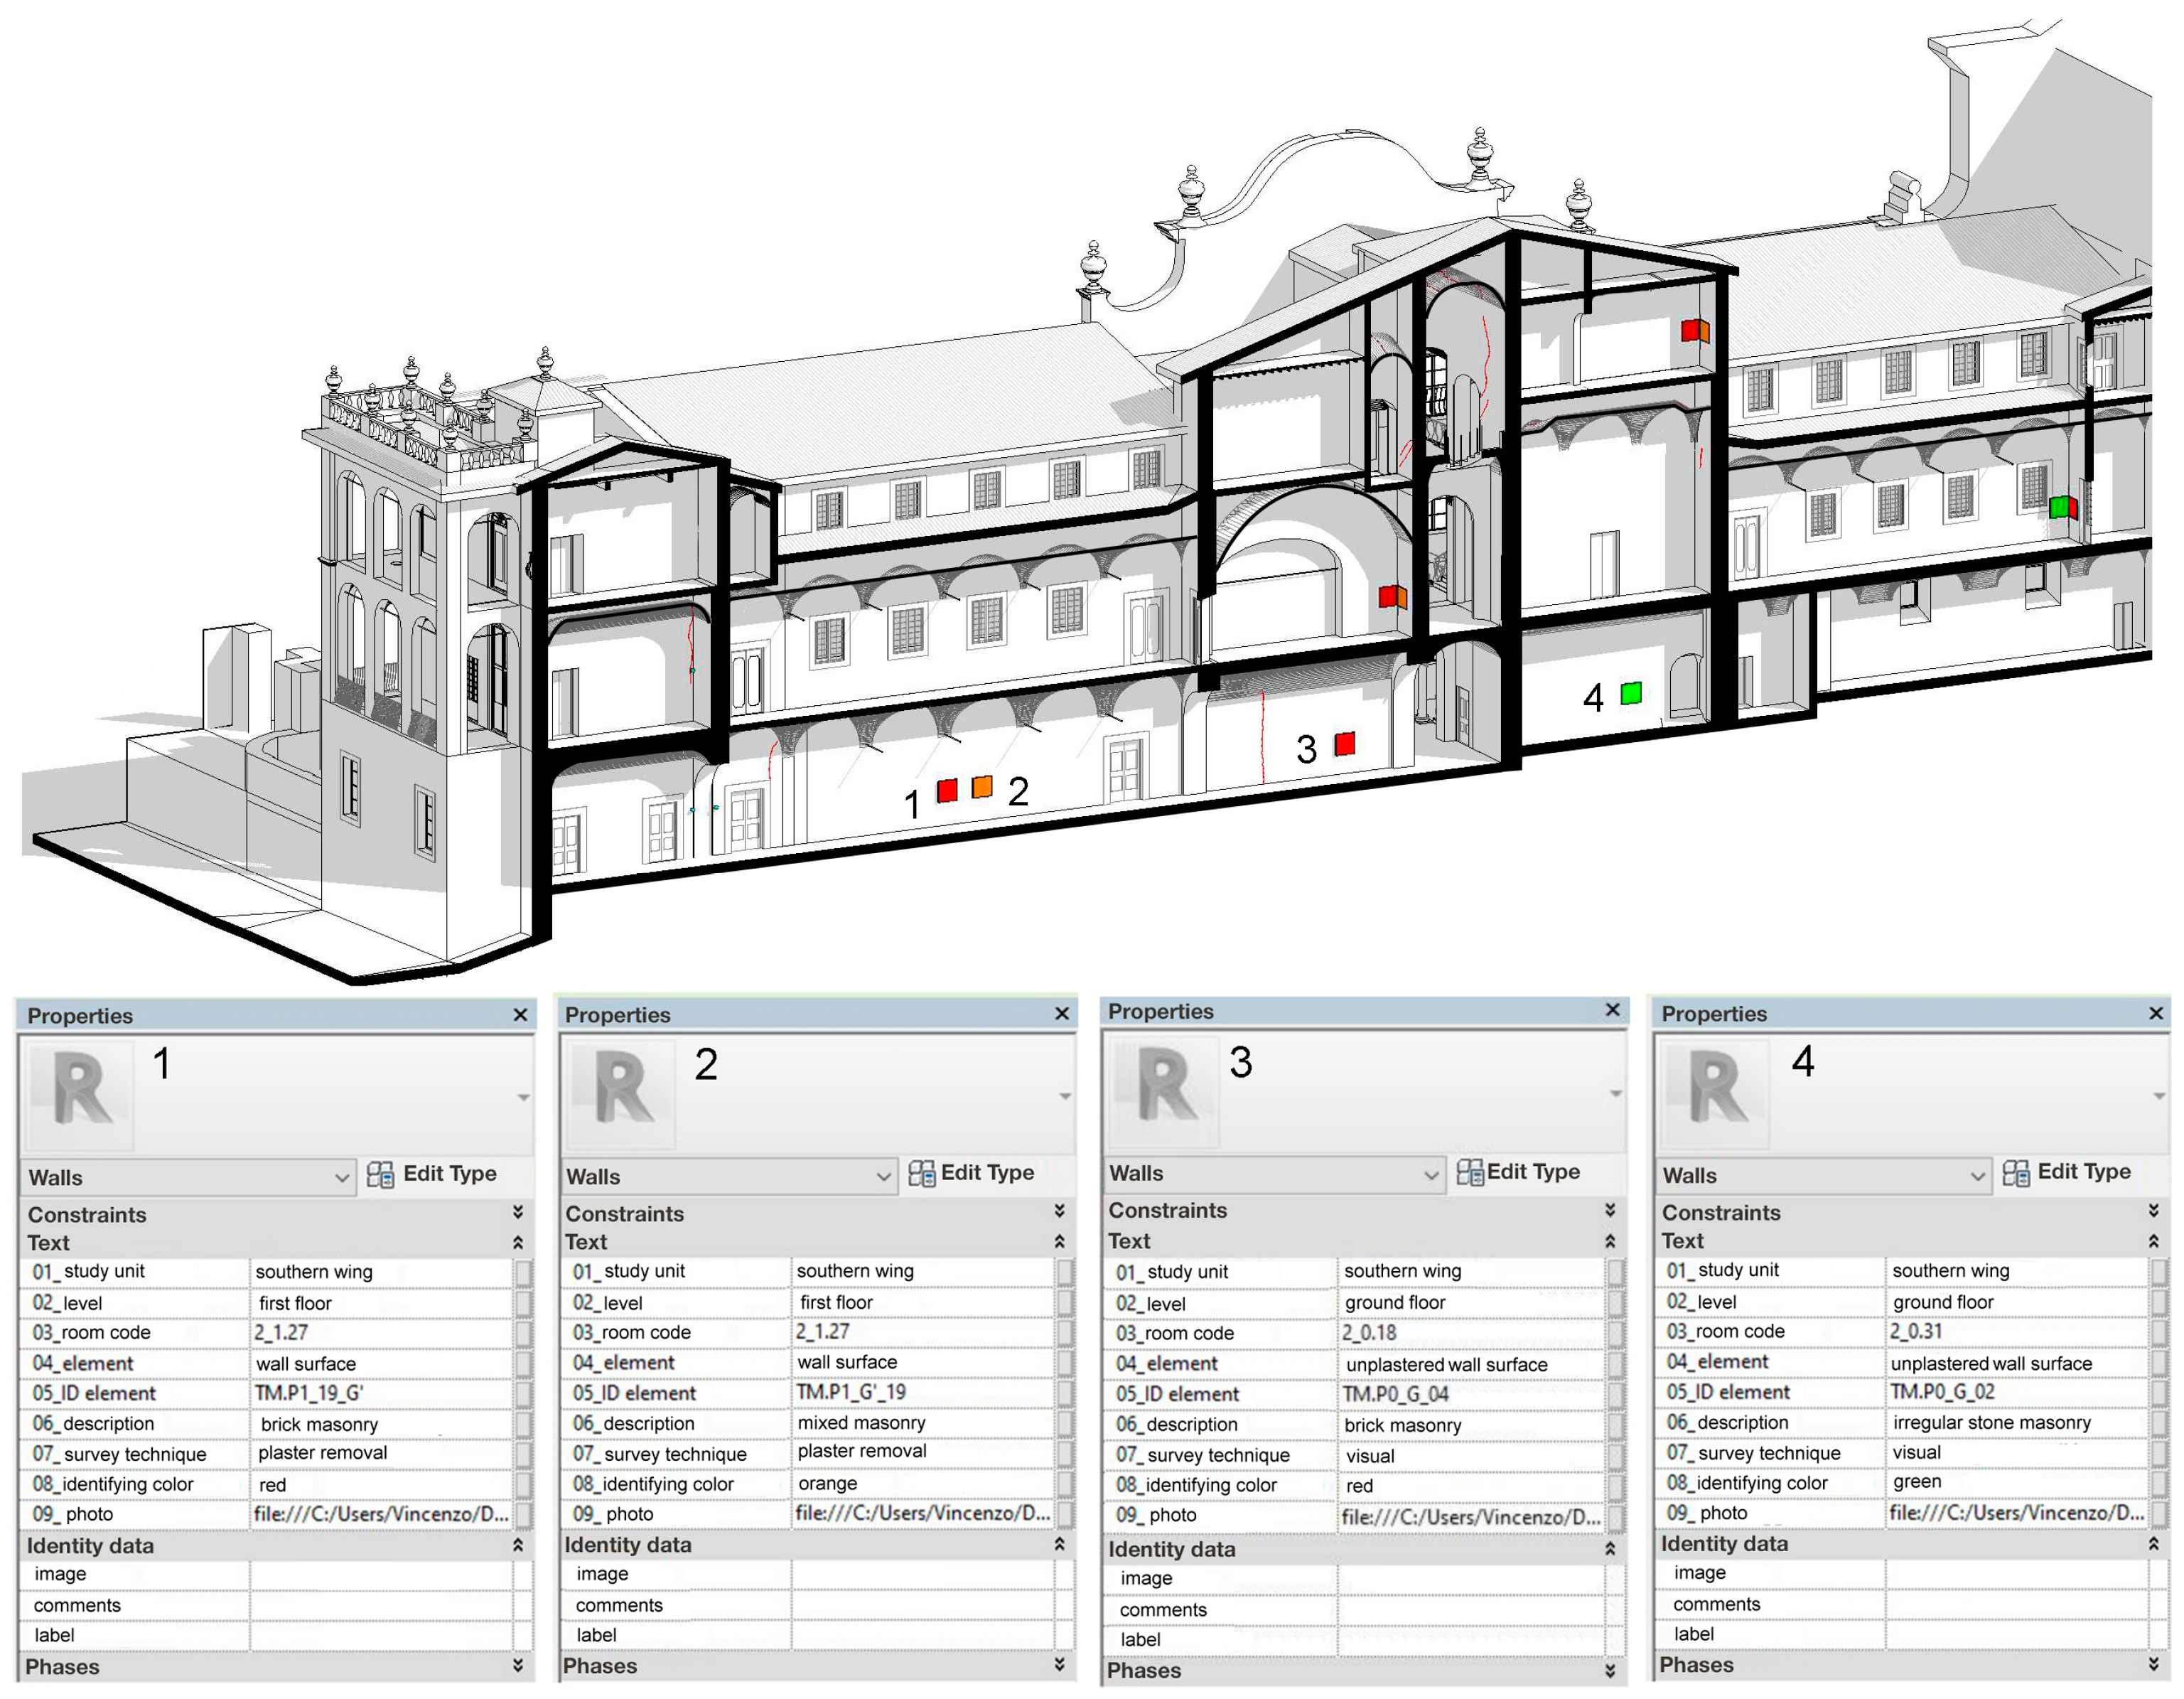The height and width of the screenshot is (1699, 2184).
Task: Open type selector arrow in panel 2
Action: [x=1064, y=1097]
